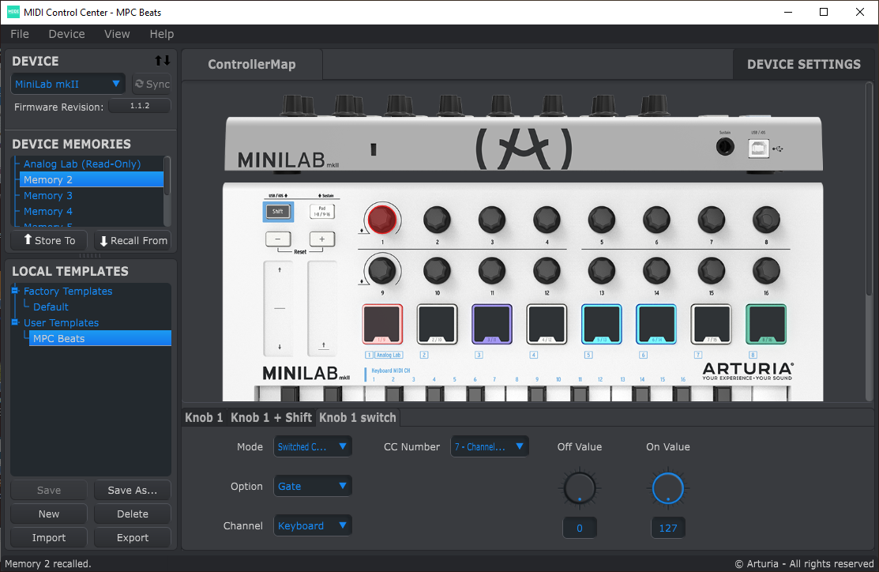Click the New template button
The image size is (879, 572).
[49, 514]
